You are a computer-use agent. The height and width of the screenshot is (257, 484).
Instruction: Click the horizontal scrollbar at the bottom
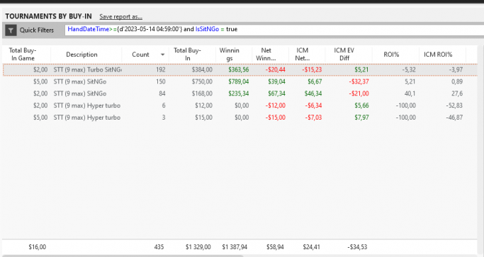click(x=123, y=256)
